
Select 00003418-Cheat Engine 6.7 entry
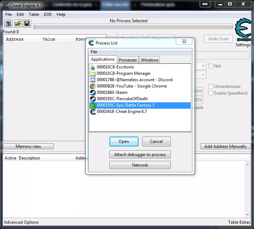coord(140,112)
